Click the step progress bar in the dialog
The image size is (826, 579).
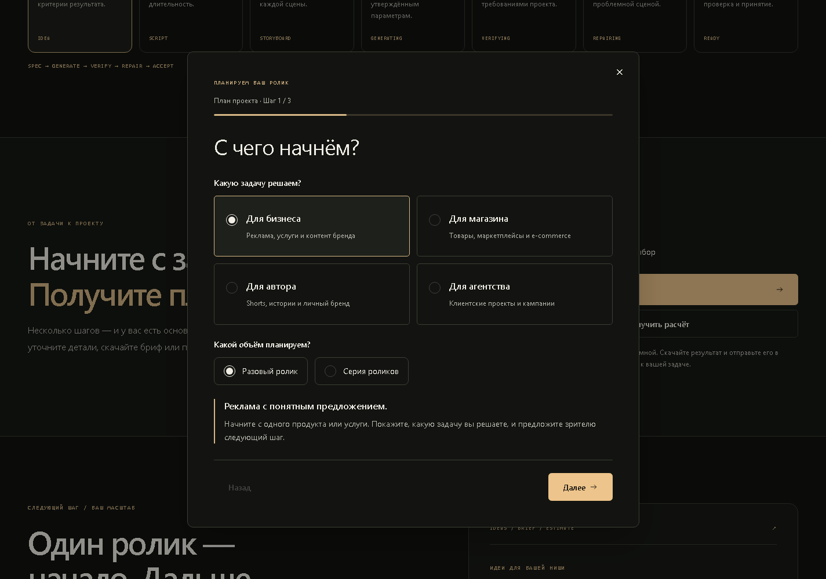tap(413, 115)
